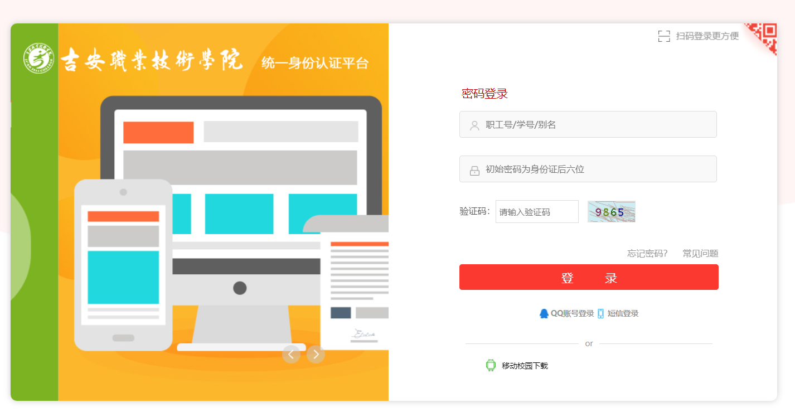Click the QQ penguin icon
795x412 pixels.
point(544,314)
